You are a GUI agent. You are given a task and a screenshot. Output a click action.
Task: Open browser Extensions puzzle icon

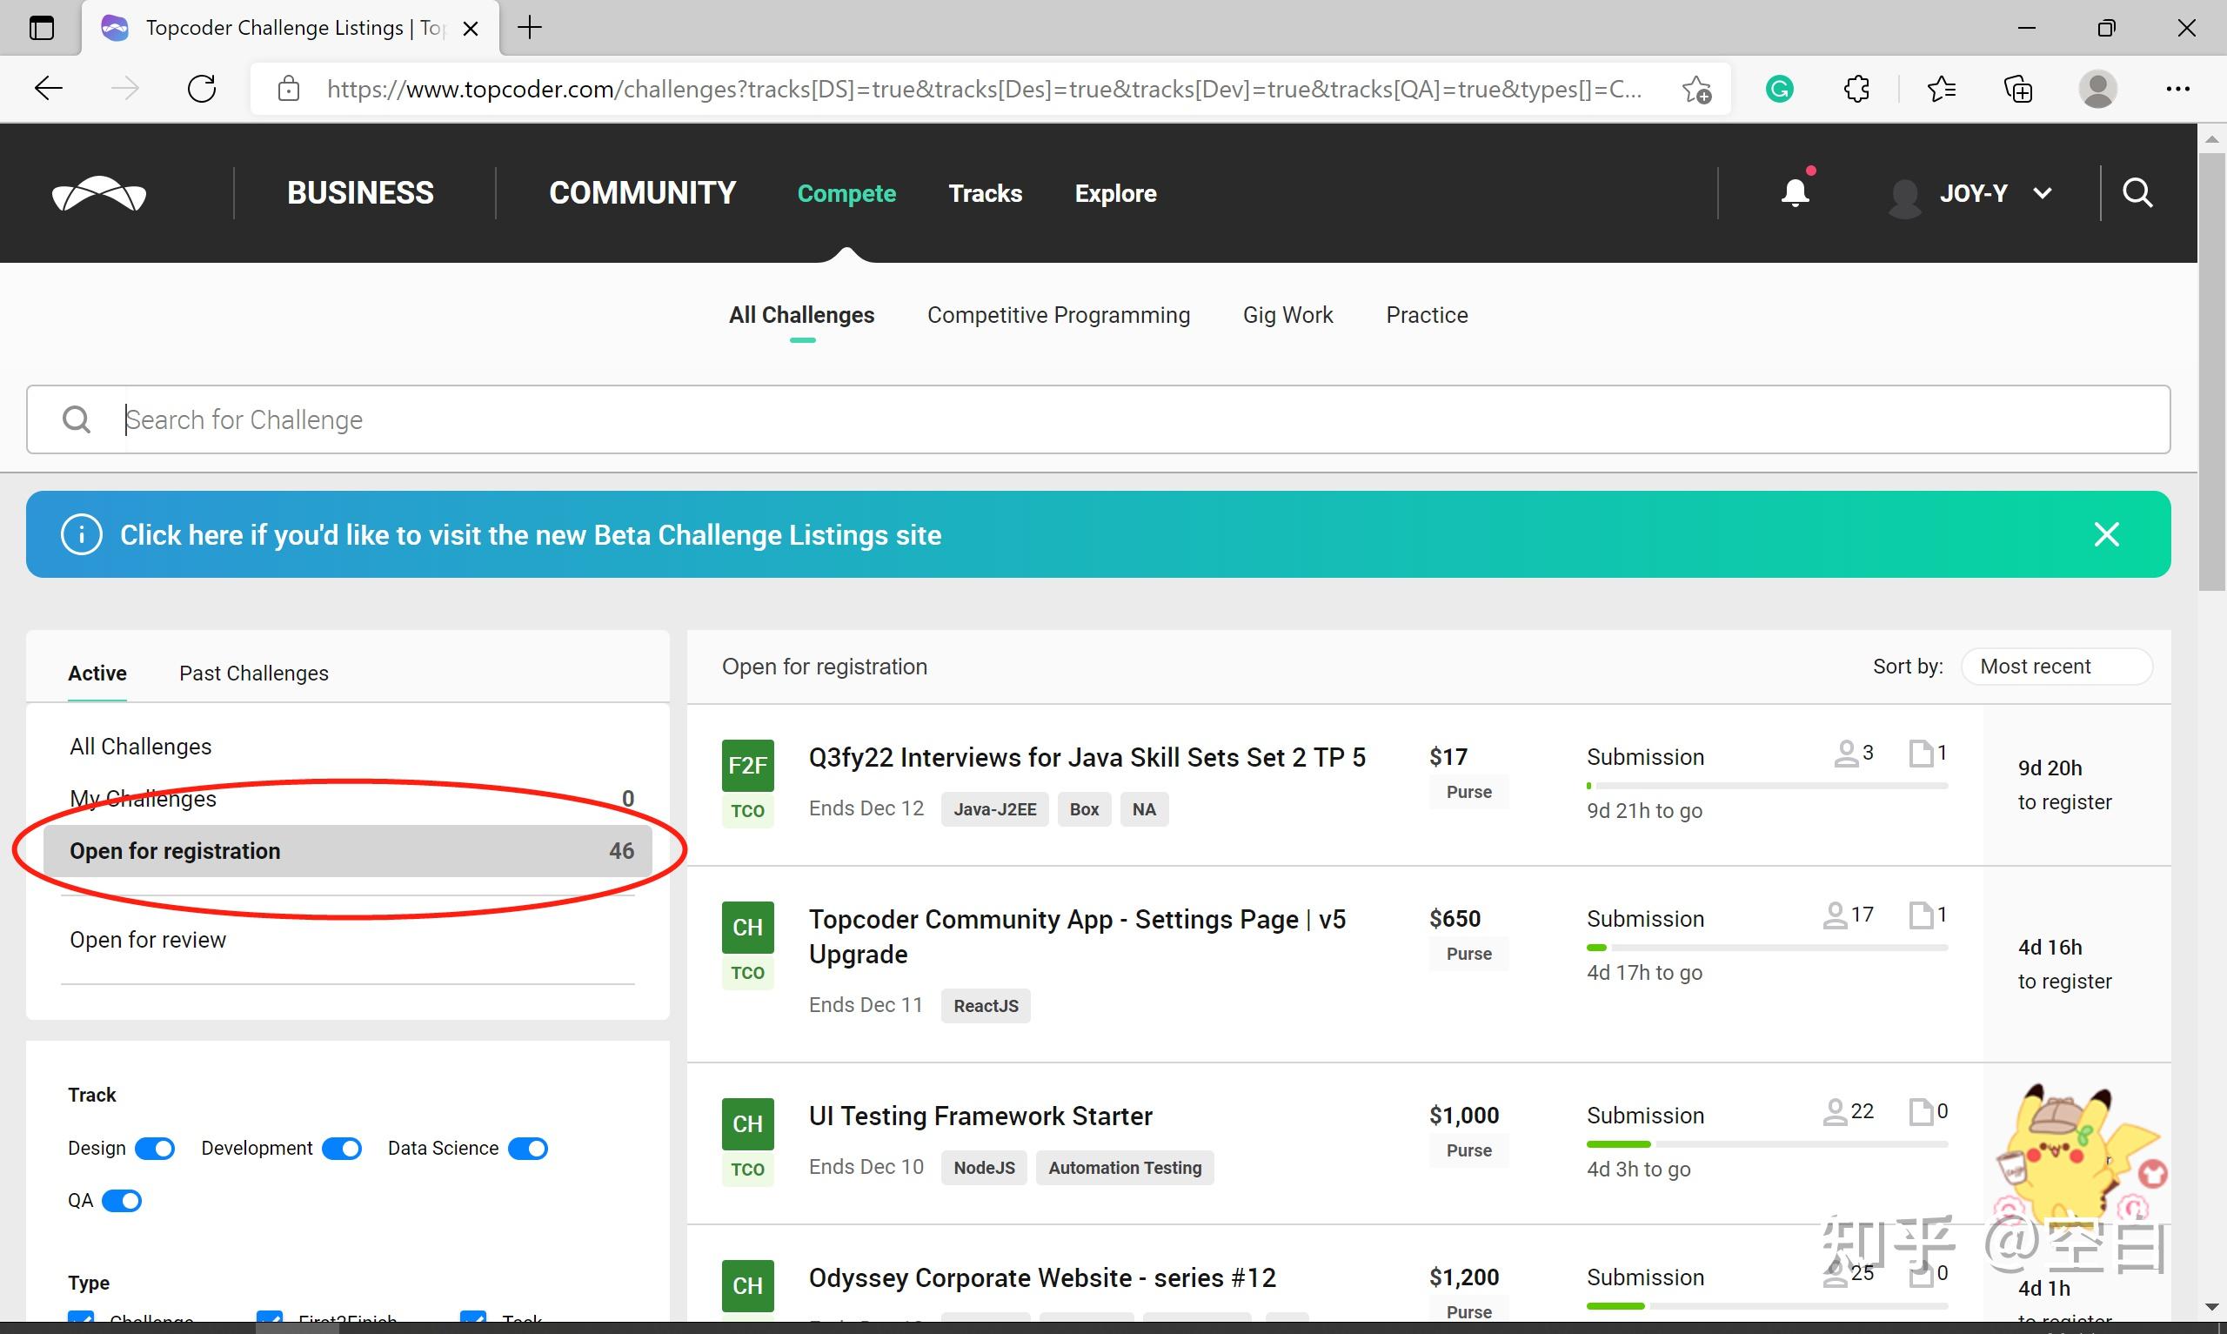(x=1856, y=89)
